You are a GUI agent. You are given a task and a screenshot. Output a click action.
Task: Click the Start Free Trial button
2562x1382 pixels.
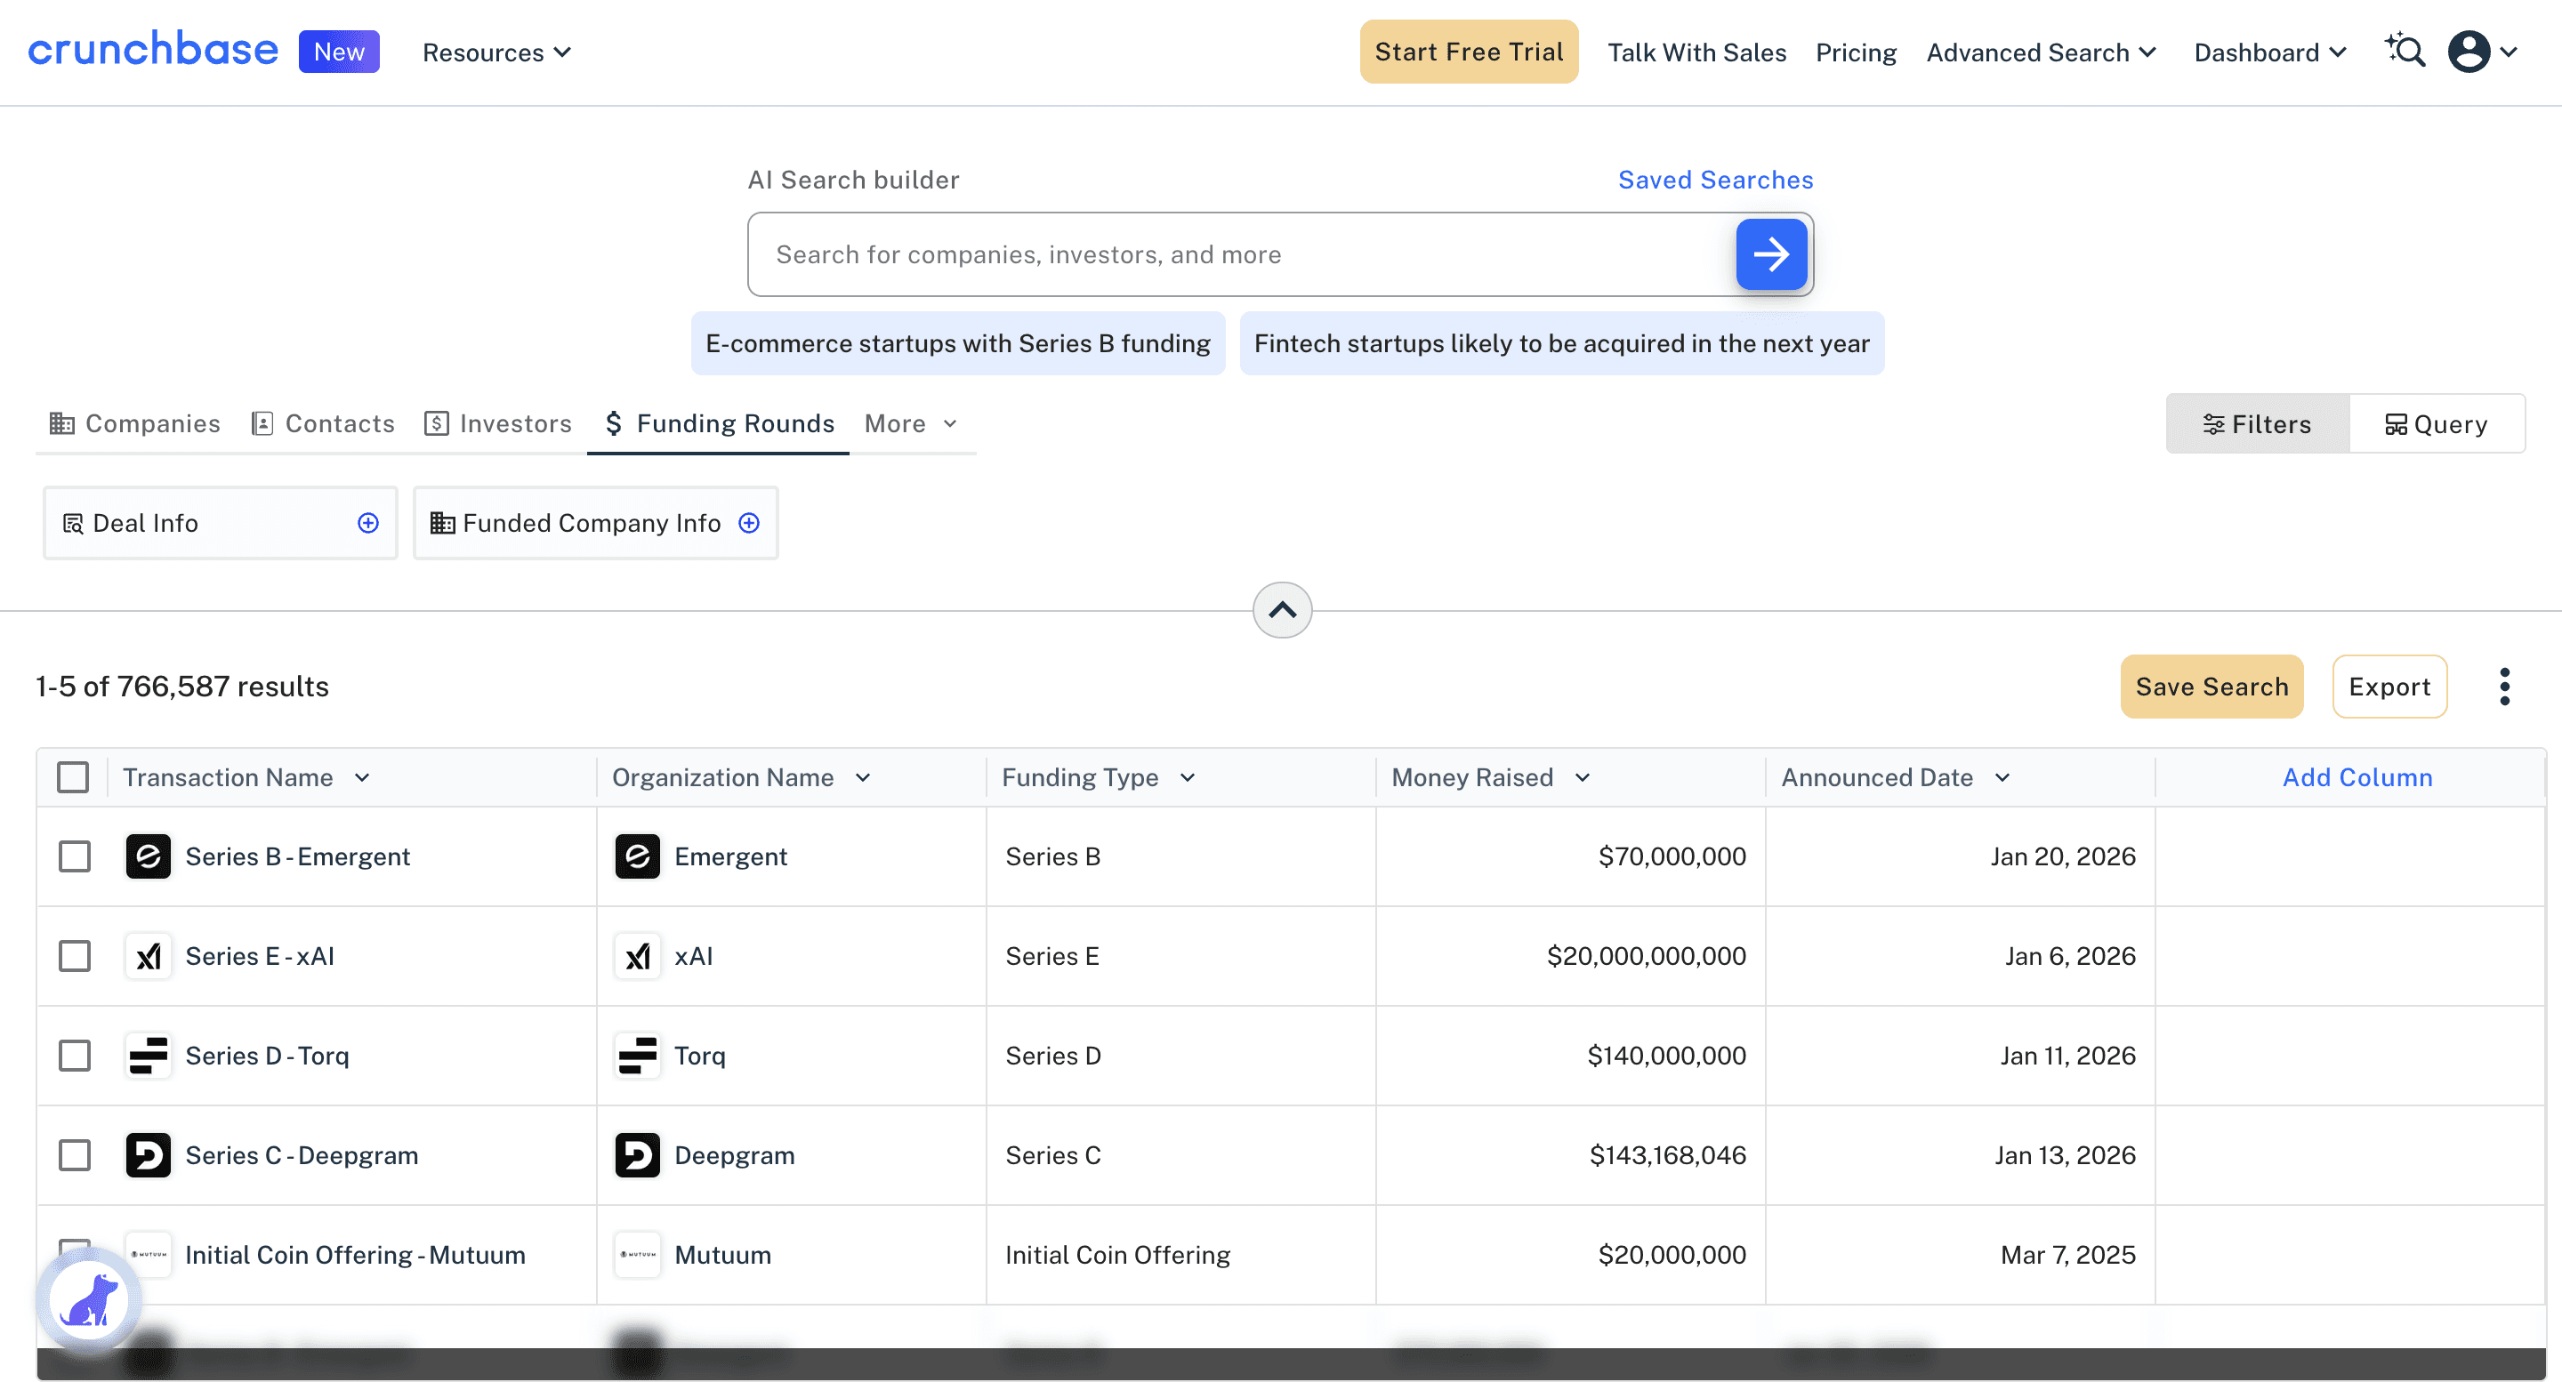1468,51
